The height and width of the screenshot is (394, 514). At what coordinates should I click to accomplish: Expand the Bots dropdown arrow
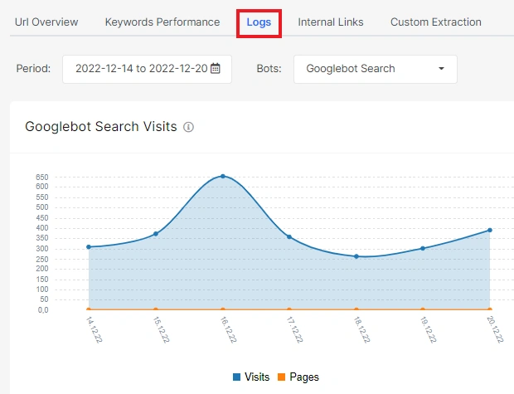click(441, 69)
